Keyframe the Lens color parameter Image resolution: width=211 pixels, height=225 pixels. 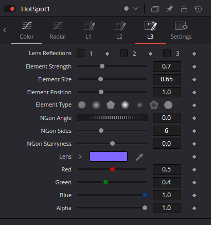[194, 157]
